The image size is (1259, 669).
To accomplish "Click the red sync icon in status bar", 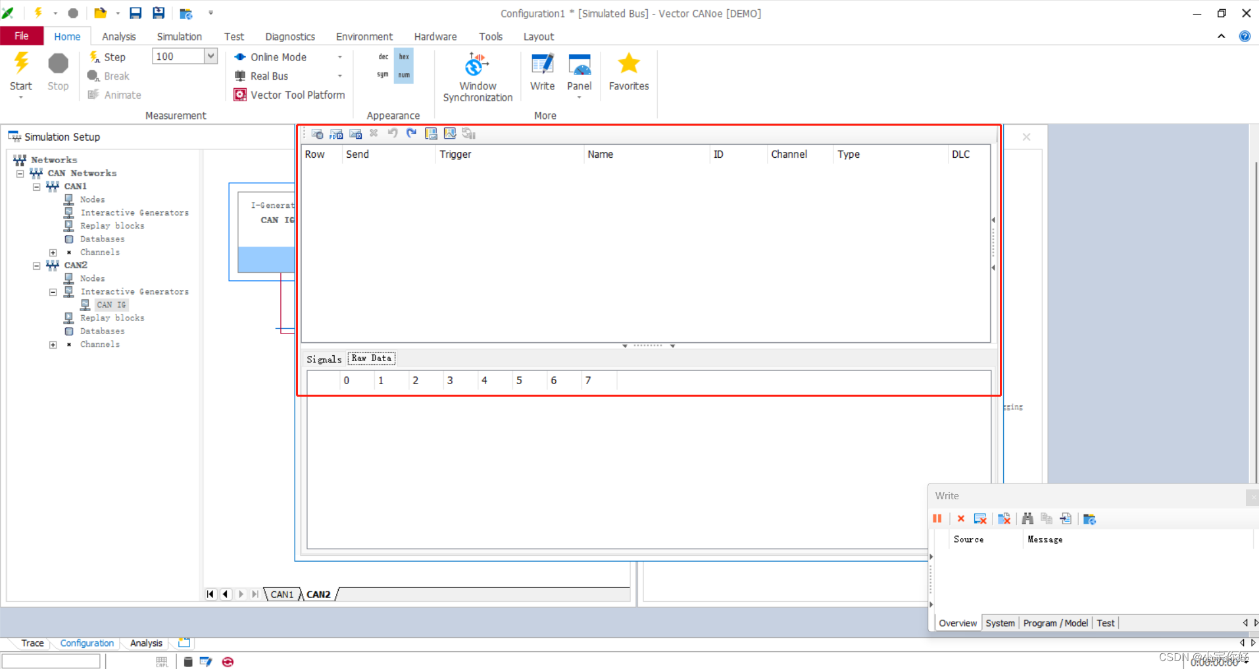I will (228, 661).
